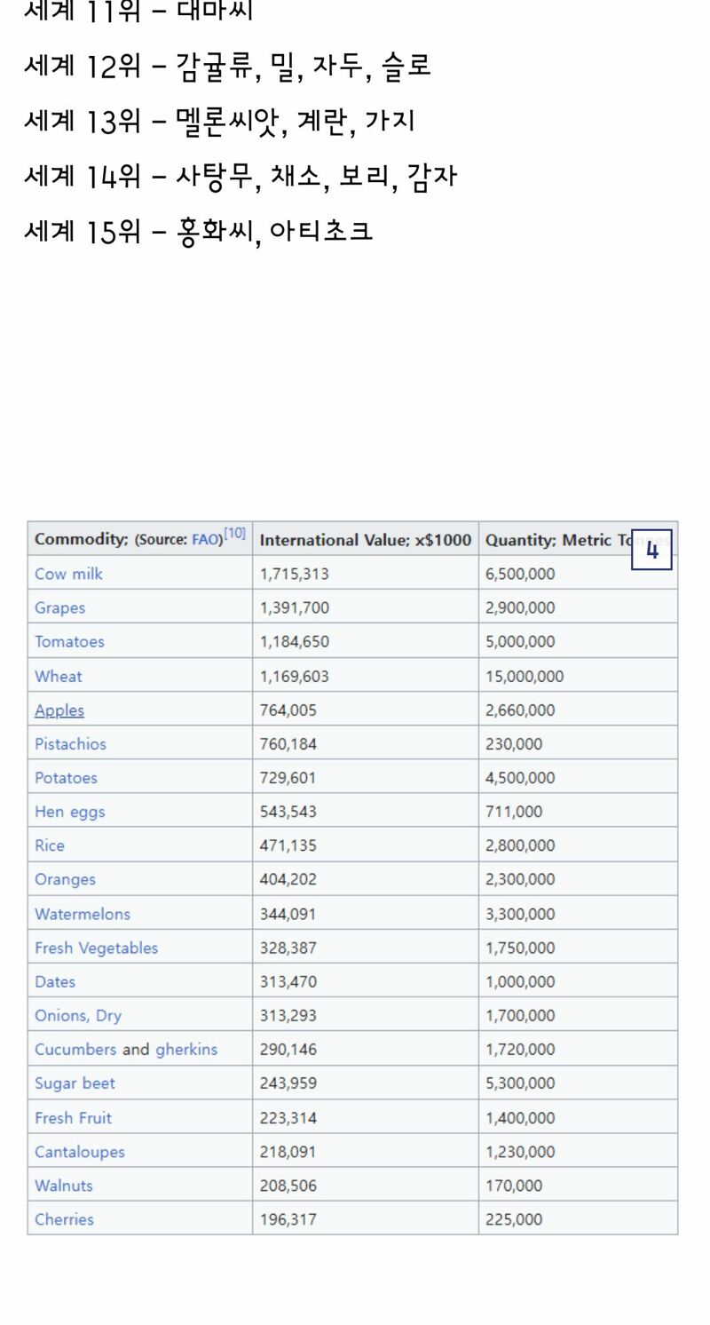
Task: Follow the Tomatoes link in the table
Action: pyautogui.click(x=69, y=641)
